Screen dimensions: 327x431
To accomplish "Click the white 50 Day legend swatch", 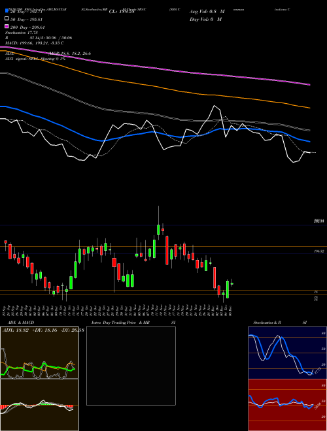I will click(x=7, y=19).
